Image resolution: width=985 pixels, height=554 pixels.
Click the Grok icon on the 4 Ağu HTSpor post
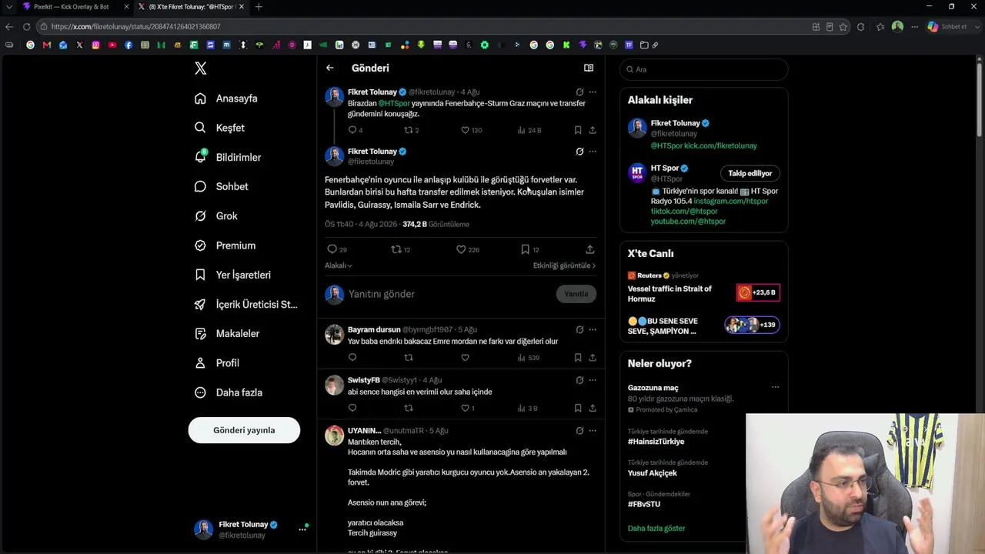click(x=579, y=92)
